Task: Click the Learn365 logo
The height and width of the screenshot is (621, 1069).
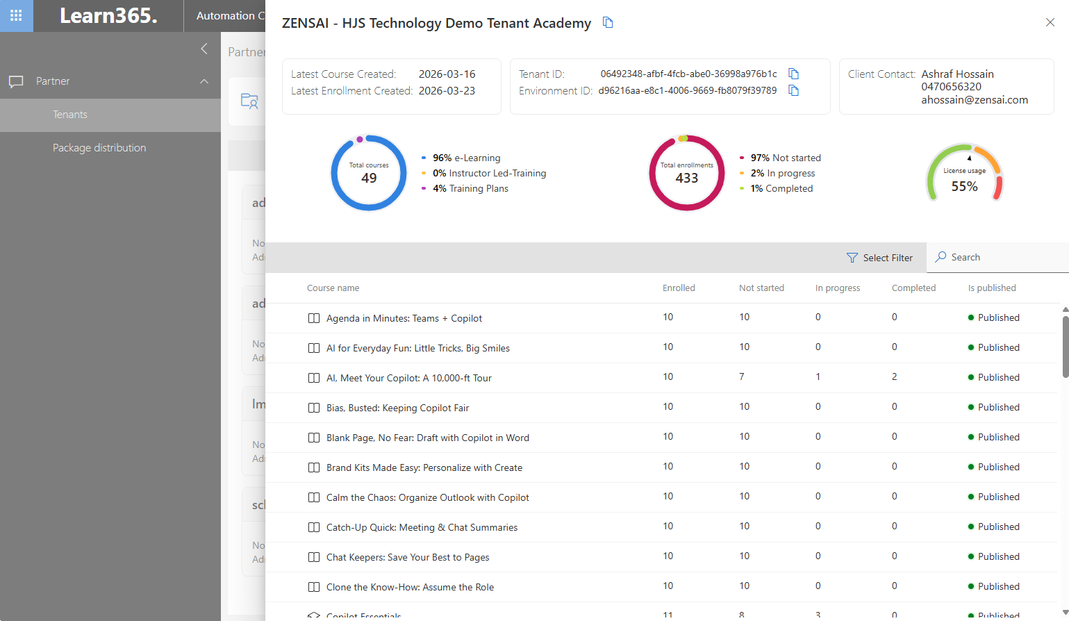Action: click(x=108, y=15)
